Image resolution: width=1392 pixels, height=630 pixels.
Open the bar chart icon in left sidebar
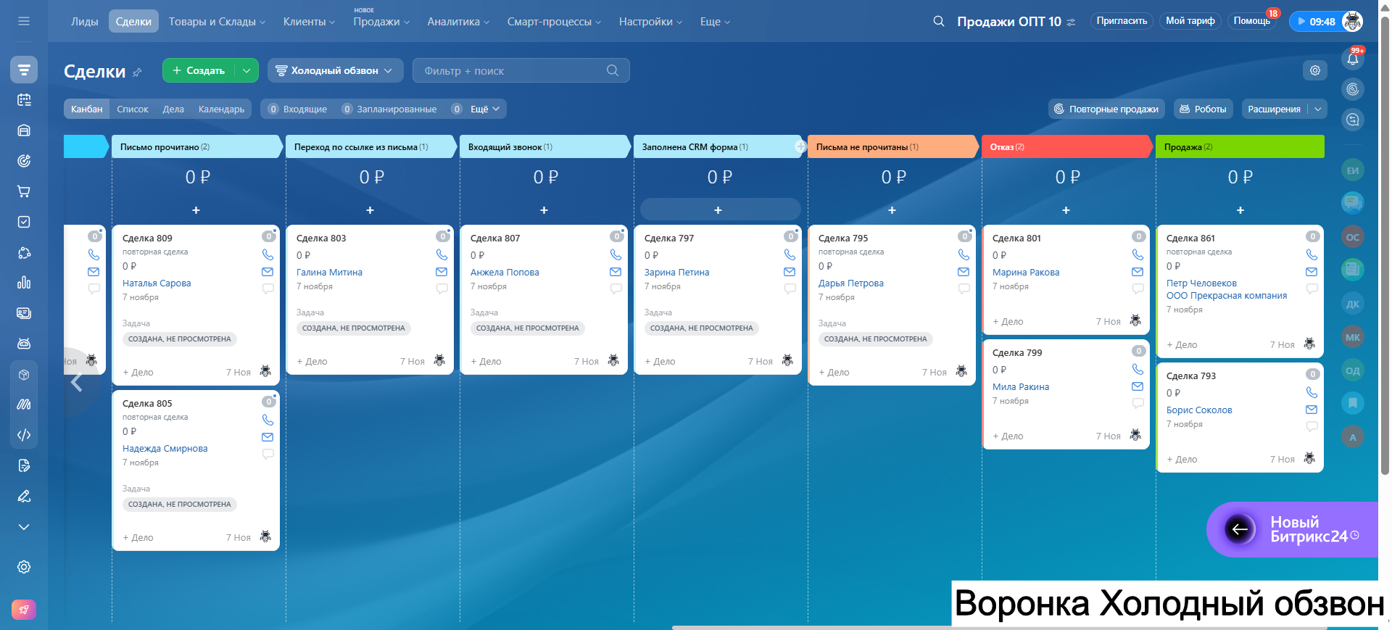[24, 283]
